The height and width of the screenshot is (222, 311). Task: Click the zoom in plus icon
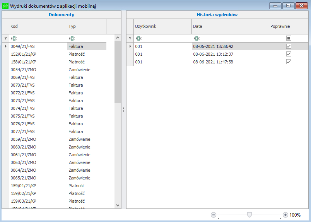[285, 215]
